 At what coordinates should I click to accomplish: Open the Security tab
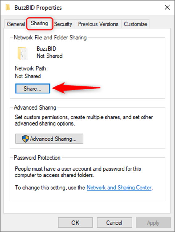pyautogui.click(x=63, y=24)
